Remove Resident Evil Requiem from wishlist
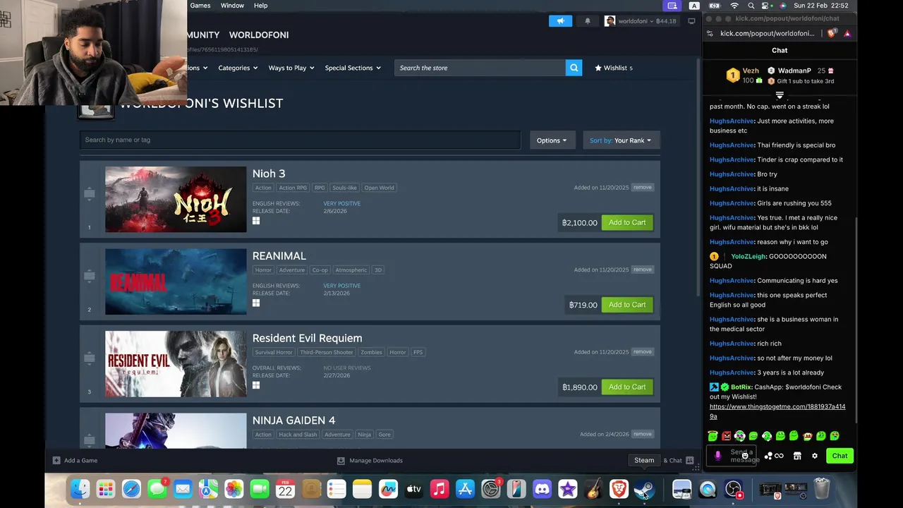Viewport: 903px width, 508px height. click(x=643, y=352)
